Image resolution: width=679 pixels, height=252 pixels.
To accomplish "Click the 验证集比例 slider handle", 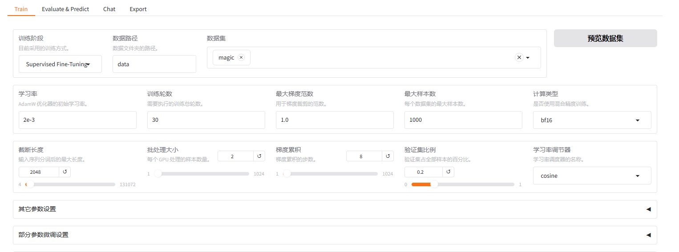I will 434,184.
